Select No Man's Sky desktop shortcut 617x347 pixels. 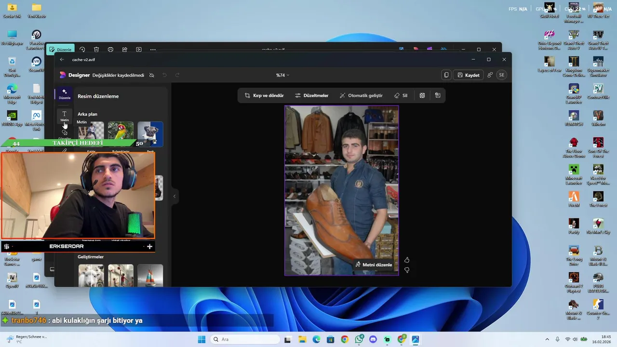point(598,226)
